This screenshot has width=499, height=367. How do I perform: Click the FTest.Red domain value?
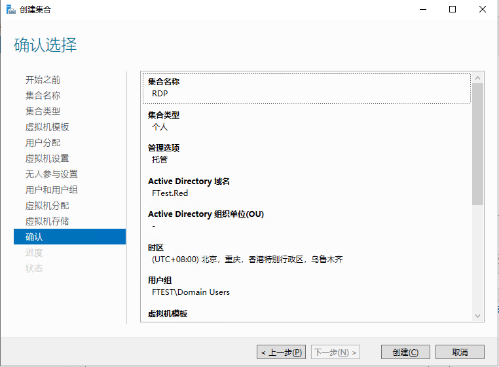click(x=170, y=193)
